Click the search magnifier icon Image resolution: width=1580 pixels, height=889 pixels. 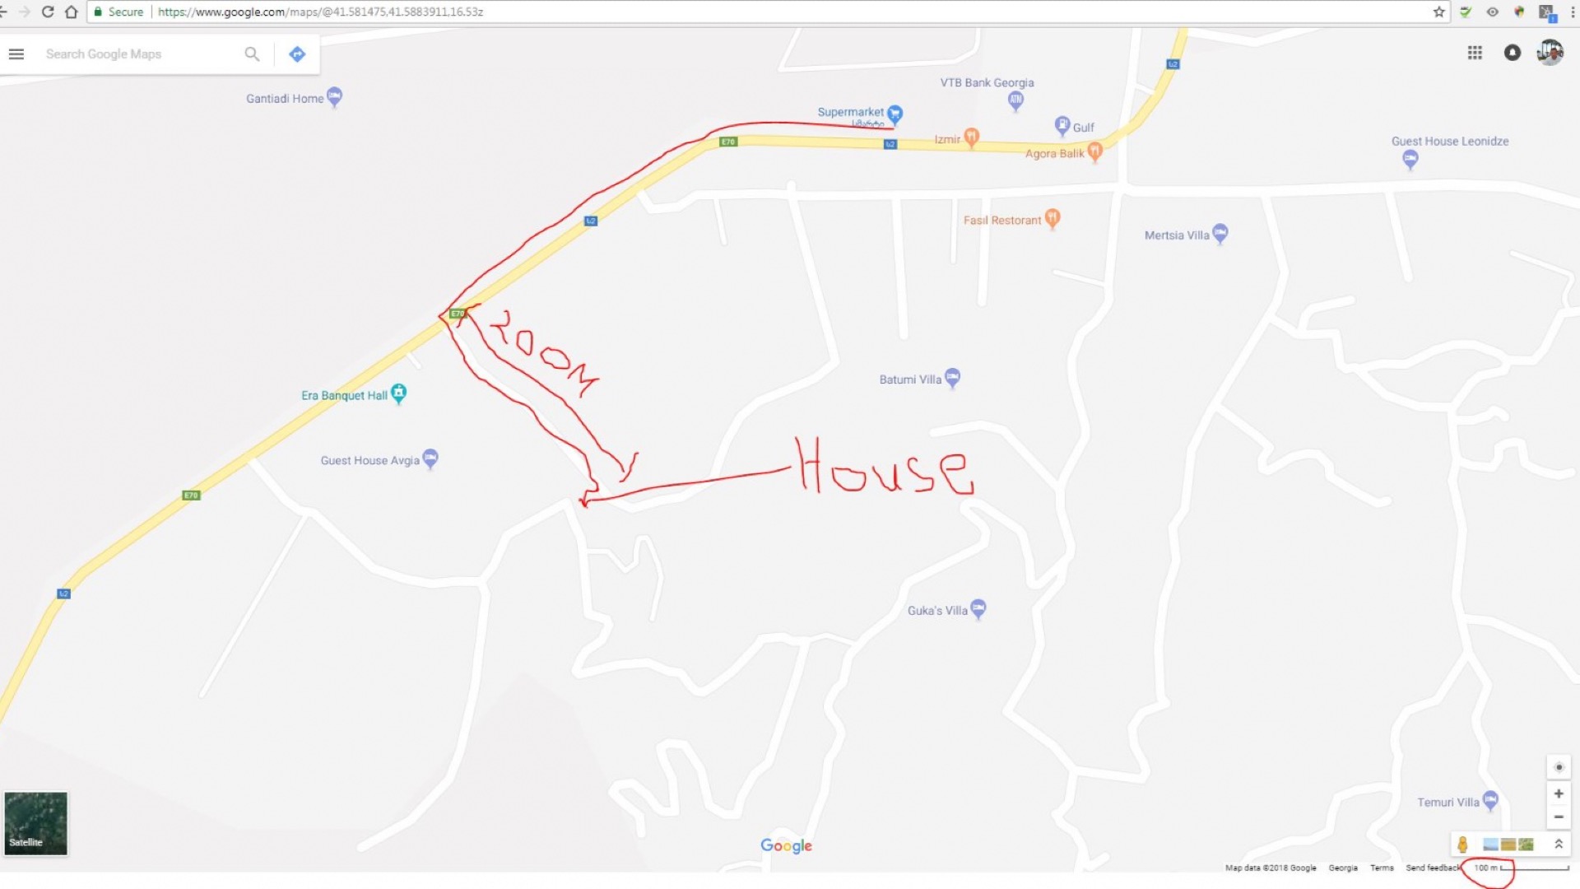click(252, 54)
